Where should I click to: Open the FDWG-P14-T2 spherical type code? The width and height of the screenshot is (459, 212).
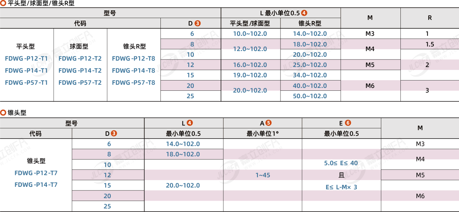80,71
